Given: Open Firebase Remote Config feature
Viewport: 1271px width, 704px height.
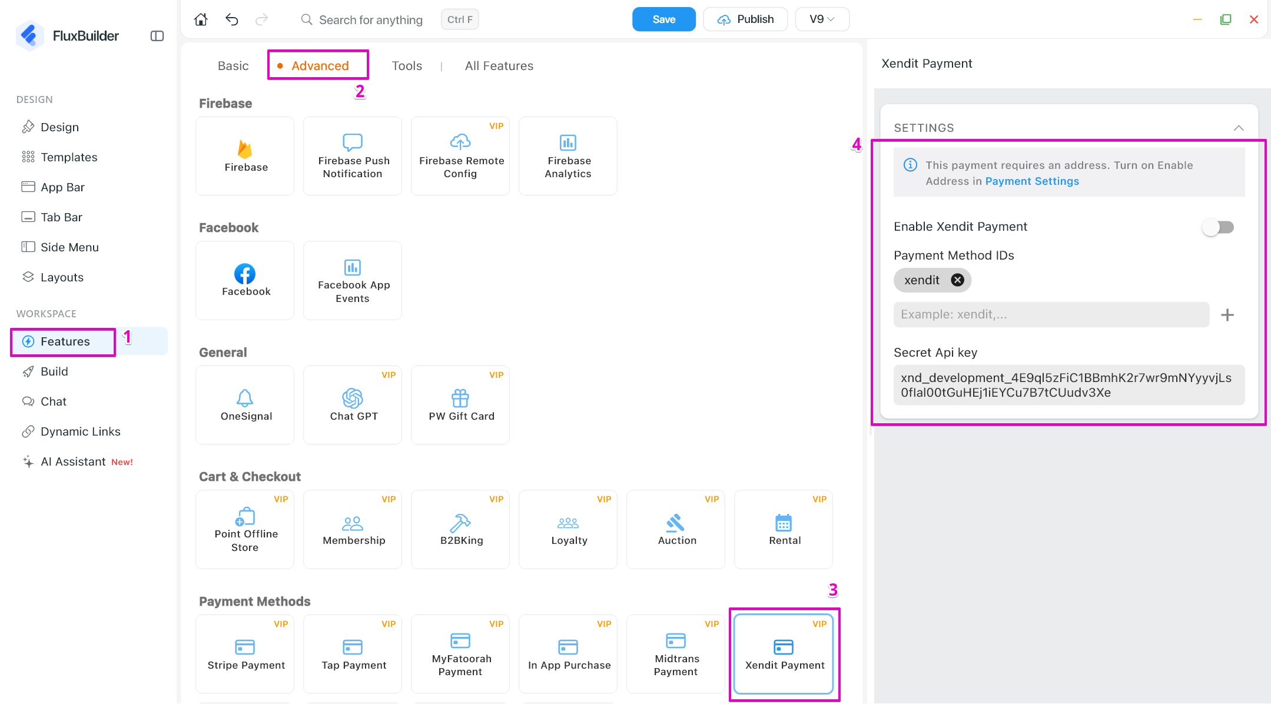Looking at the screenshot, I should click(x=460, y=156).
